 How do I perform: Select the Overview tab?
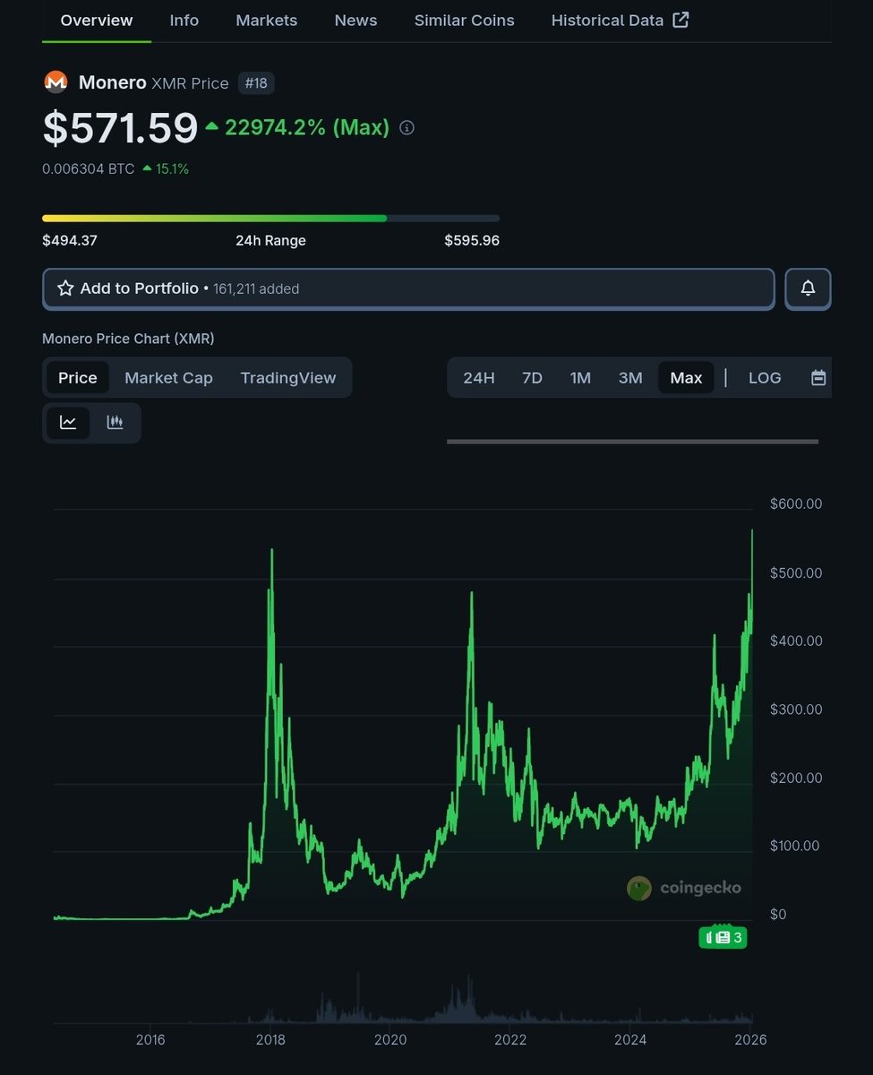click(x=97, y=20)
